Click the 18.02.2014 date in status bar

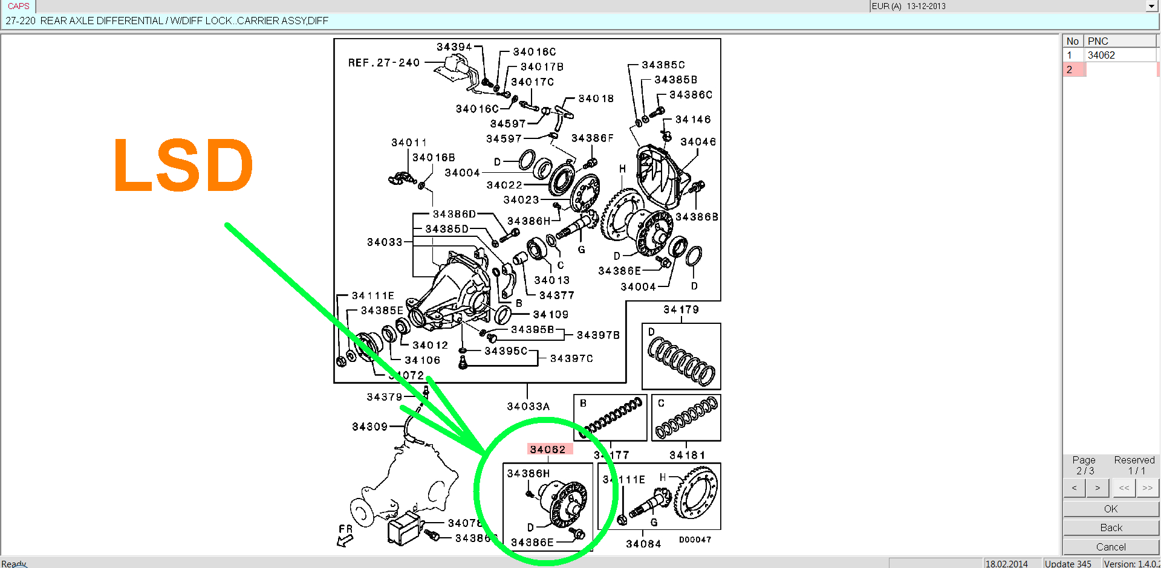click(x=1007, y=564)
